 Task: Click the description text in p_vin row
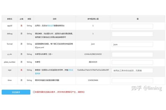[x=44, y=54]
